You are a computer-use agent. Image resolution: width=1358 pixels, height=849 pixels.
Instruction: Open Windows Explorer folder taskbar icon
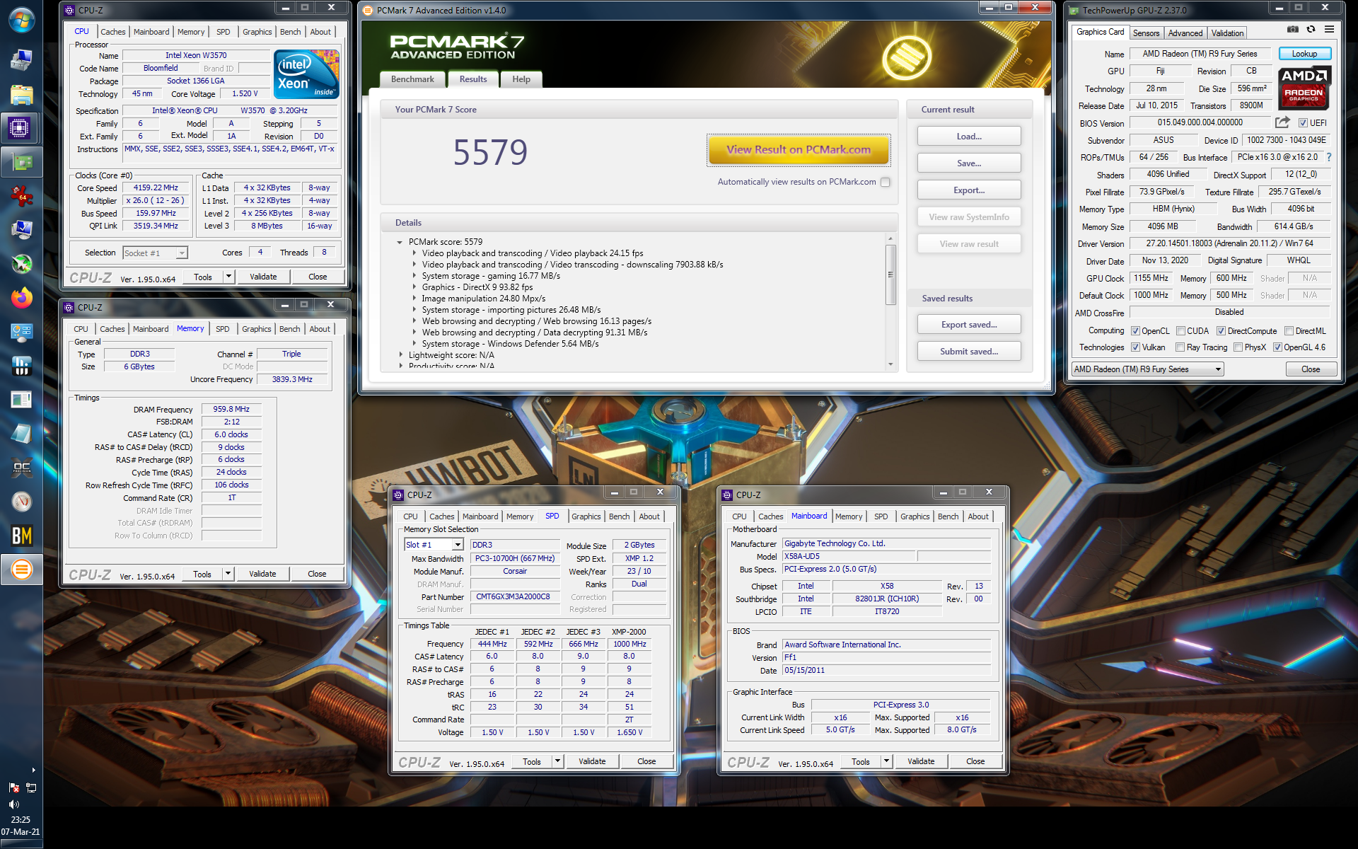pos(21,95)
